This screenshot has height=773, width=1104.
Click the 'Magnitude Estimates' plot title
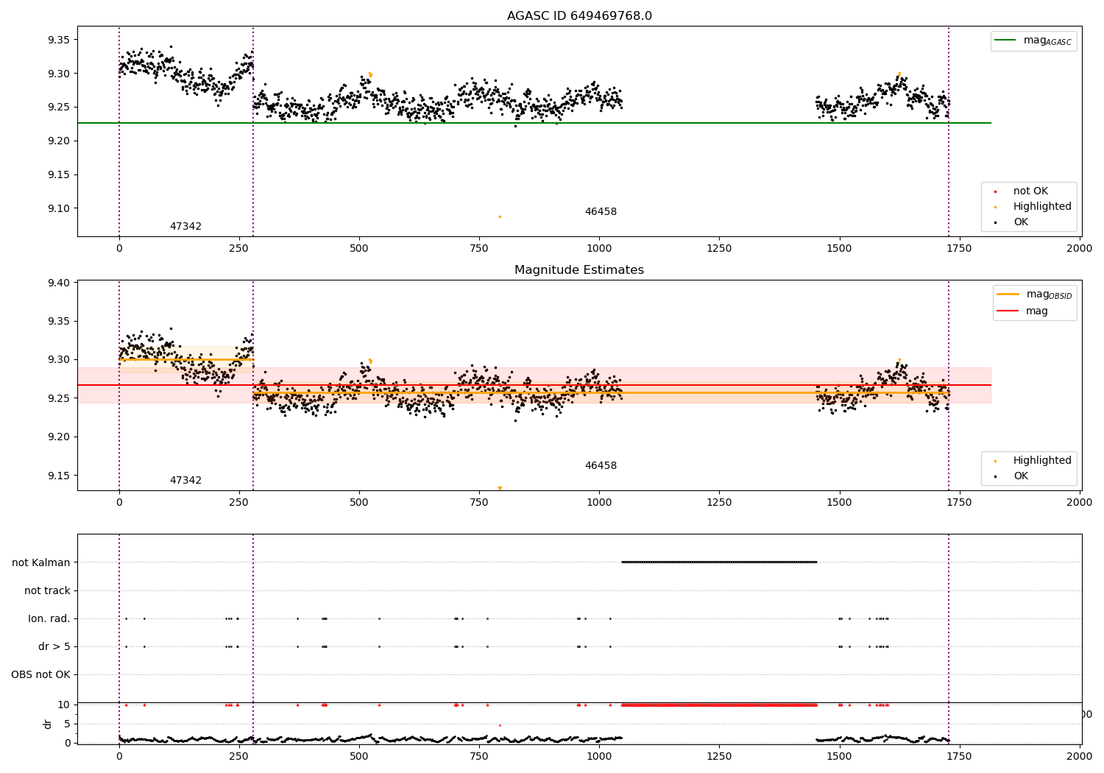(x=579, y=270)
